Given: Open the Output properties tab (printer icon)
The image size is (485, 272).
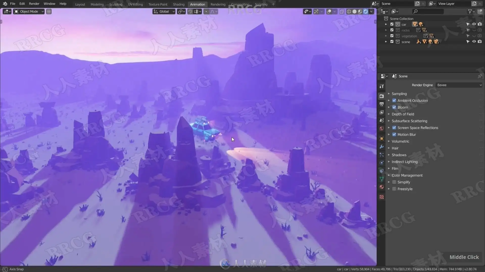Looking at the screenshot, I should point(382,104).
